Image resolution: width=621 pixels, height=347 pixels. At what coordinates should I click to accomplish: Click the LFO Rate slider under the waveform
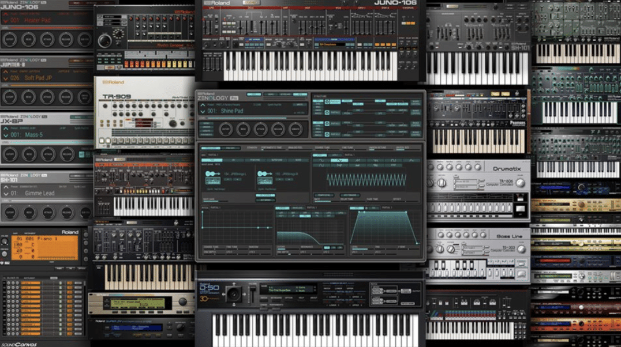pos(326,201)
